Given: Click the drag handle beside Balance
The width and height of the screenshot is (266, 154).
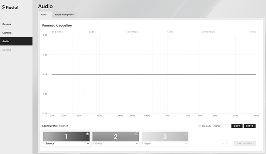Looking at the screenshot, I should coord(44,143).
